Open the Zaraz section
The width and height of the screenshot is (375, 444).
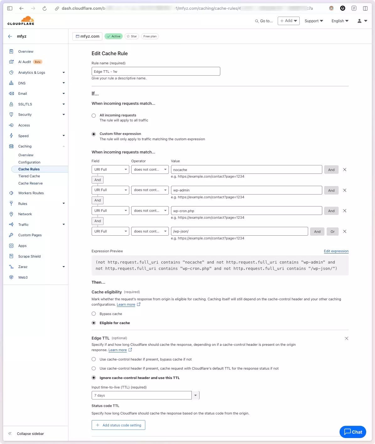tap(23, 266)
